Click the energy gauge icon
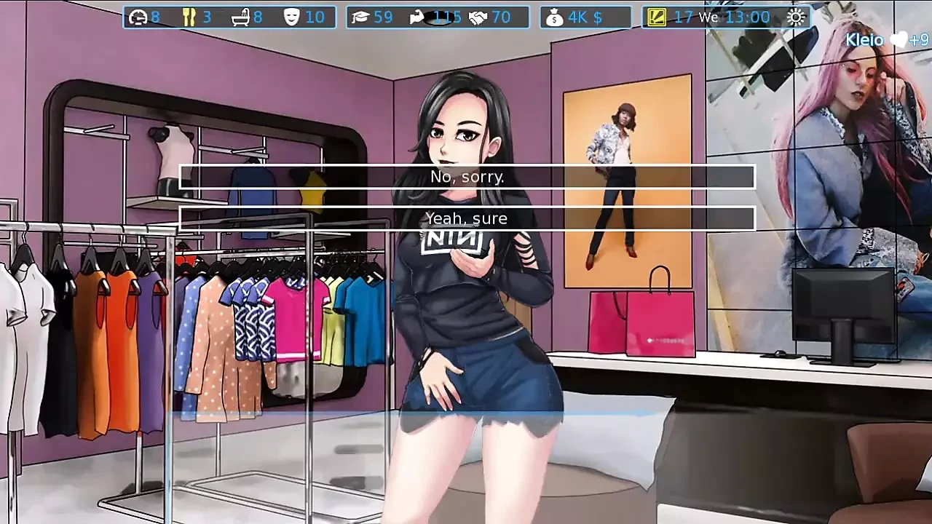The image size is (932, 524). pos(138,17)
